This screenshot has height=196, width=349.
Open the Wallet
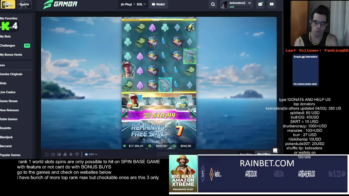pos(158,4)
